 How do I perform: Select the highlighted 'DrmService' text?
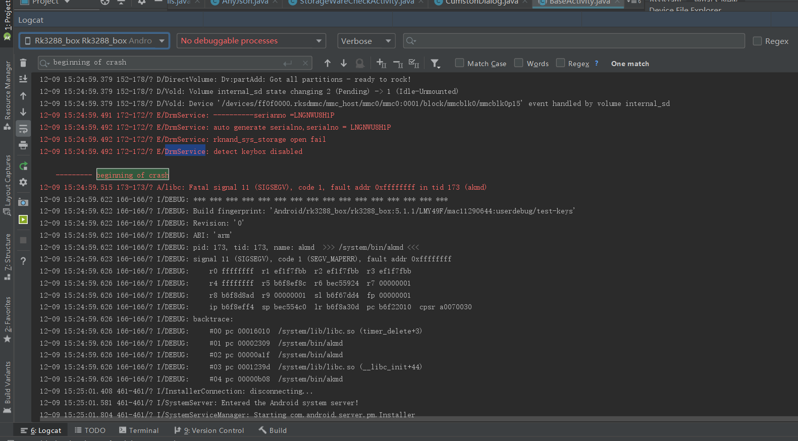[x=185, y=151]
